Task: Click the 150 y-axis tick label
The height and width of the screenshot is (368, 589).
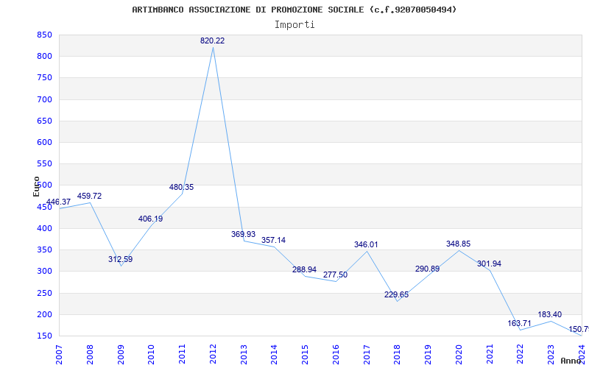Action: tap(44, 336)
